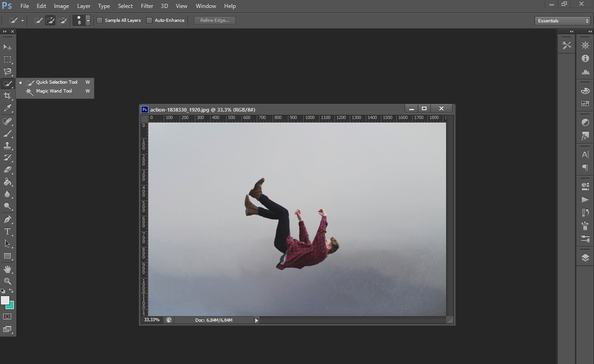Open the Essentials workspace dropdown
The width and height of the screenshot is (594, 364).
pos(562,21)
